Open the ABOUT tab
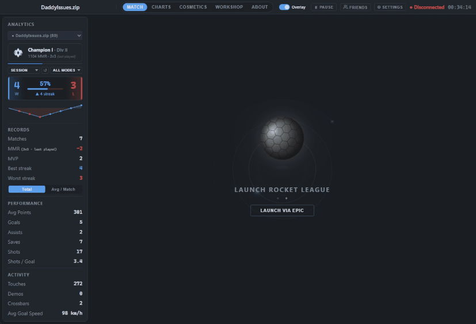The image size is (476, 324). point(260,7)
